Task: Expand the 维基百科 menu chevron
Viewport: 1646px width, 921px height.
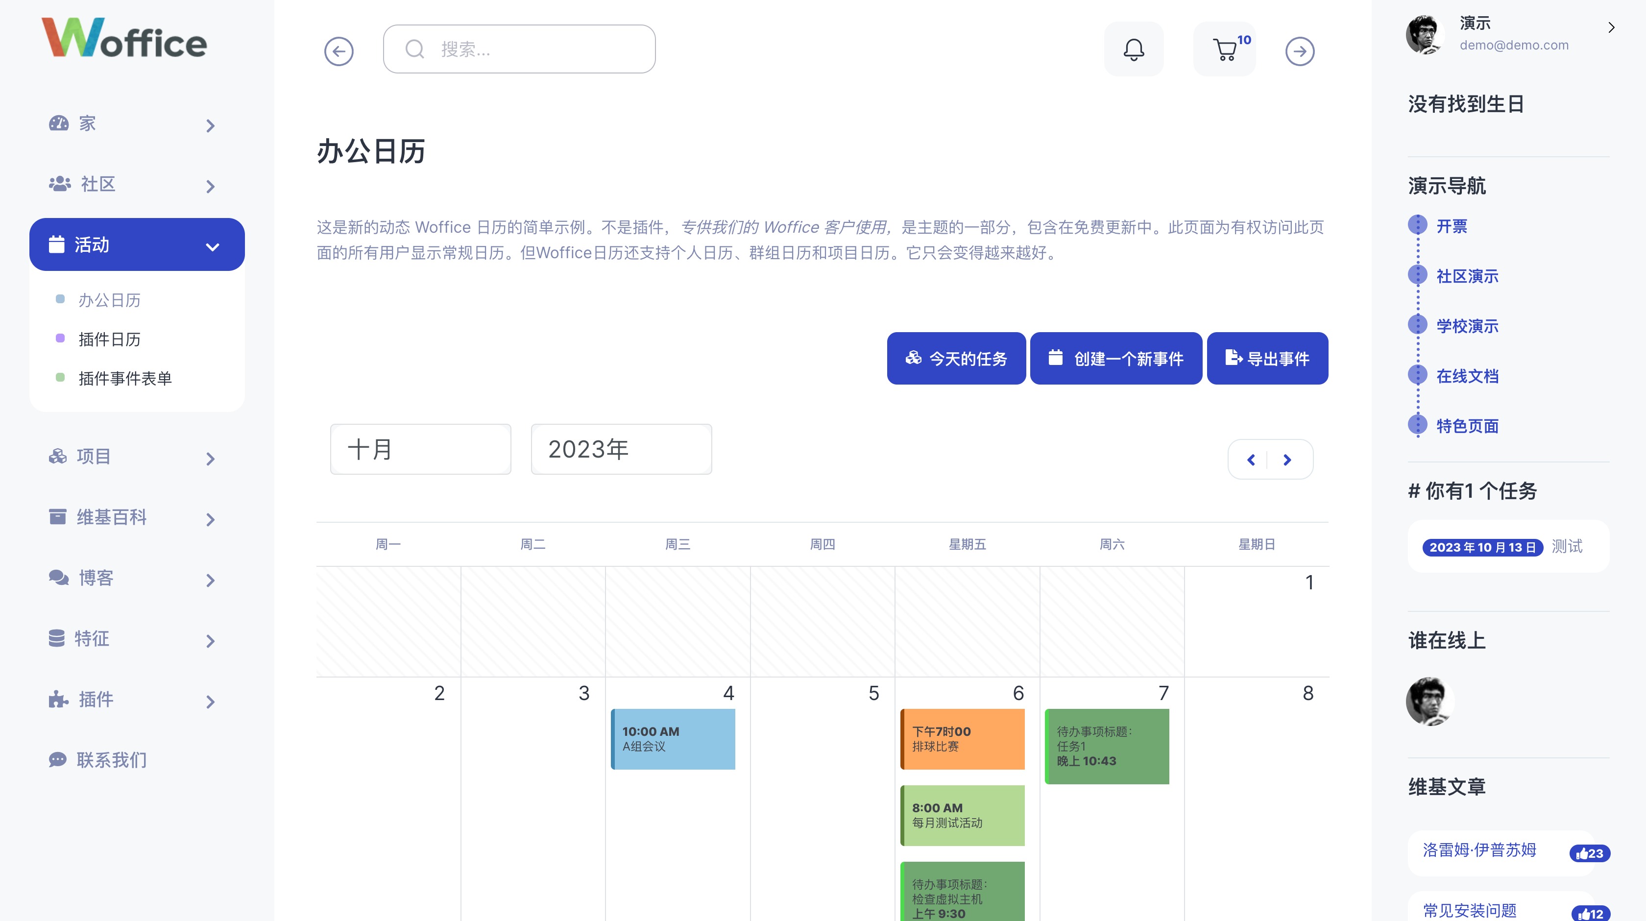Action: (210, 520)
